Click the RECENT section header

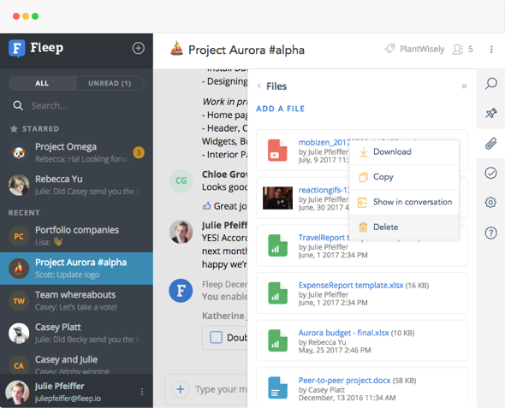point(24,213)
